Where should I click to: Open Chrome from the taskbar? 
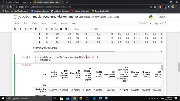(x=74, y=98)
